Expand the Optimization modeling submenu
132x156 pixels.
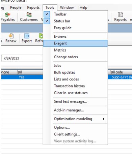75,119
